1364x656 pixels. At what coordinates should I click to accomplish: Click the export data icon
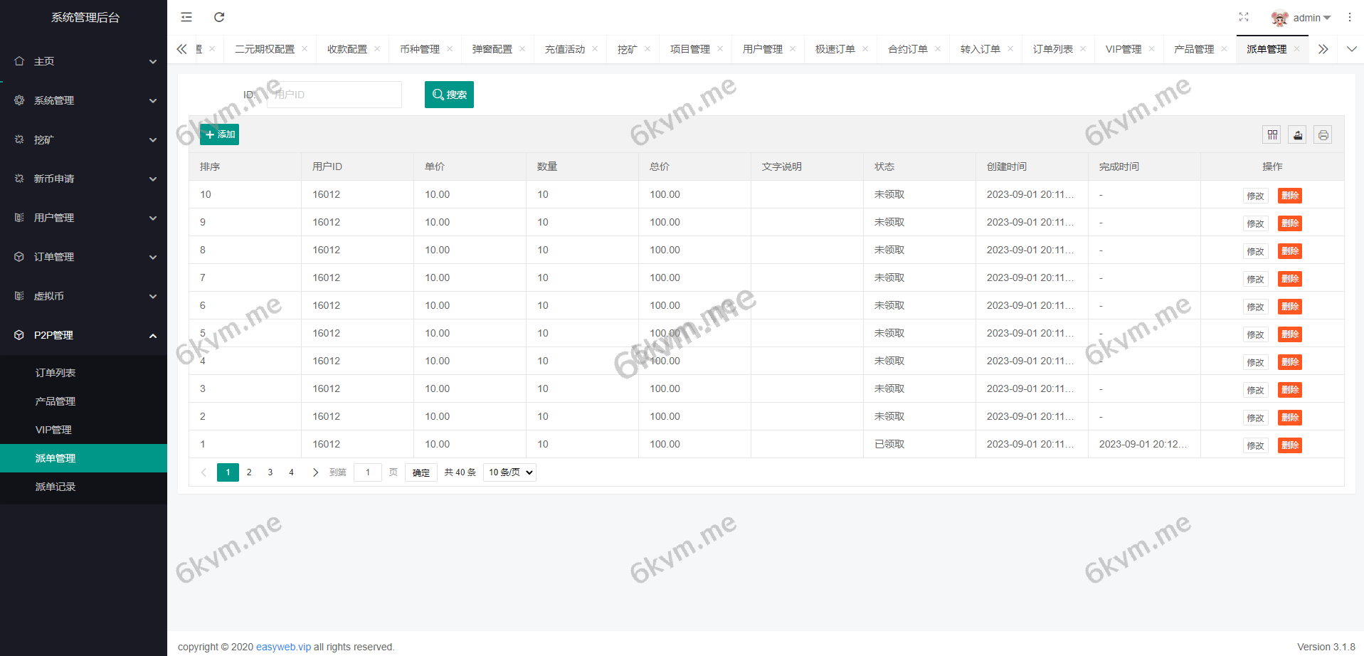click(x=1297, y=134)
